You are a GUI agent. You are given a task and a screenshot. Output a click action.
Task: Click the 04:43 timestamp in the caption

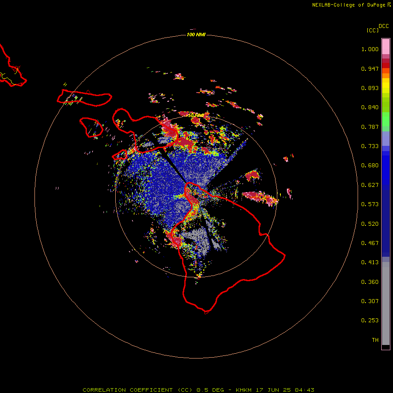click(x=304, y=390)
